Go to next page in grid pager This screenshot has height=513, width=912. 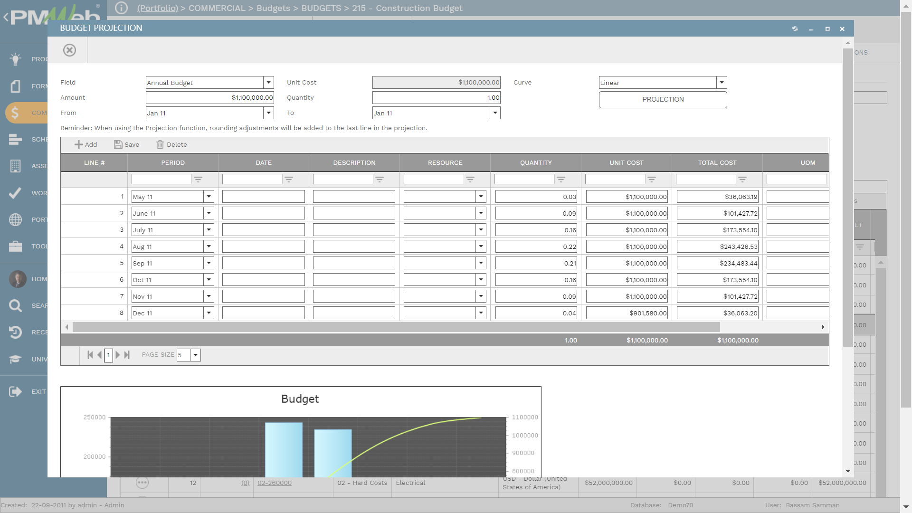pos(118,355)
